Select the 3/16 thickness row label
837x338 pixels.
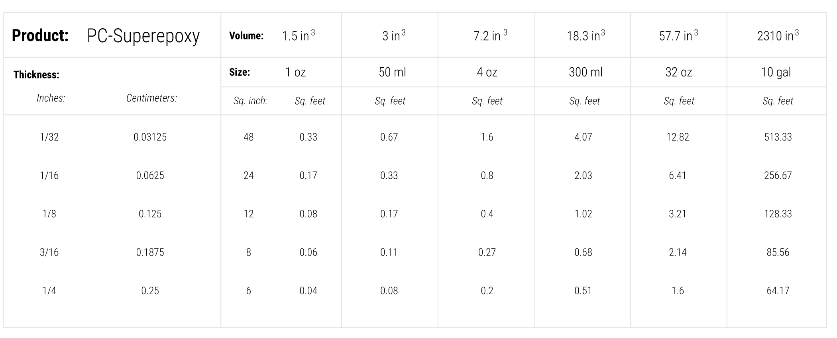click(x=49, y=252)
